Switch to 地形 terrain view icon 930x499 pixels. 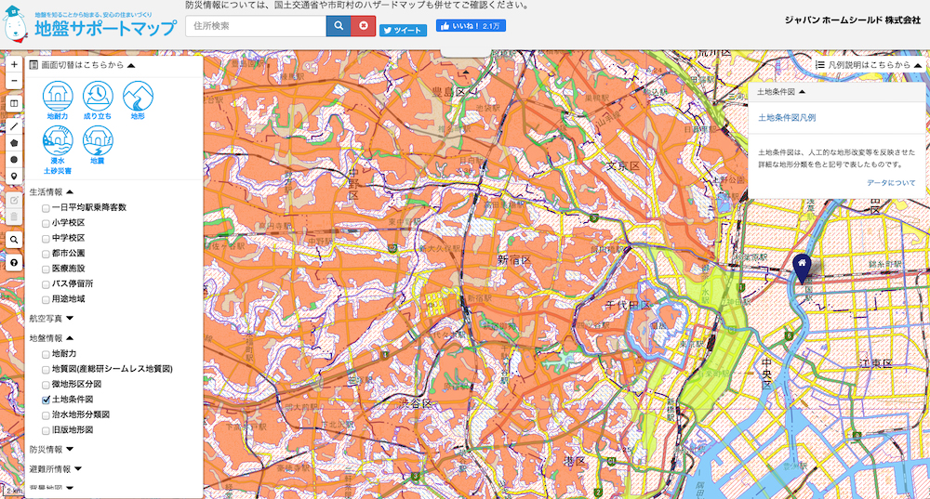click(139, 100)
